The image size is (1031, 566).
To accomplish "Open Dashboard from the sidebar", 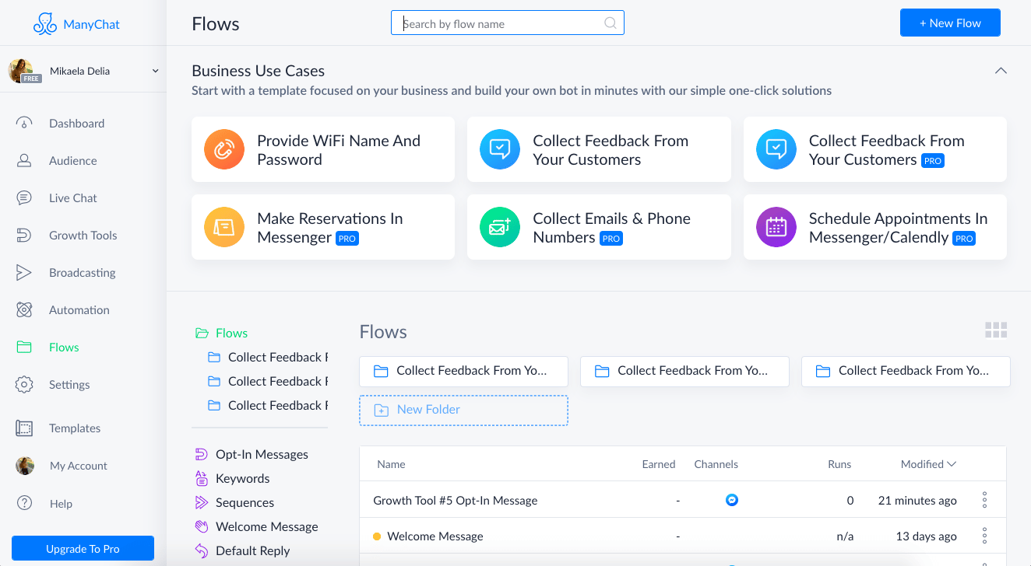I will pyautogui.click(x=76, y=123).
